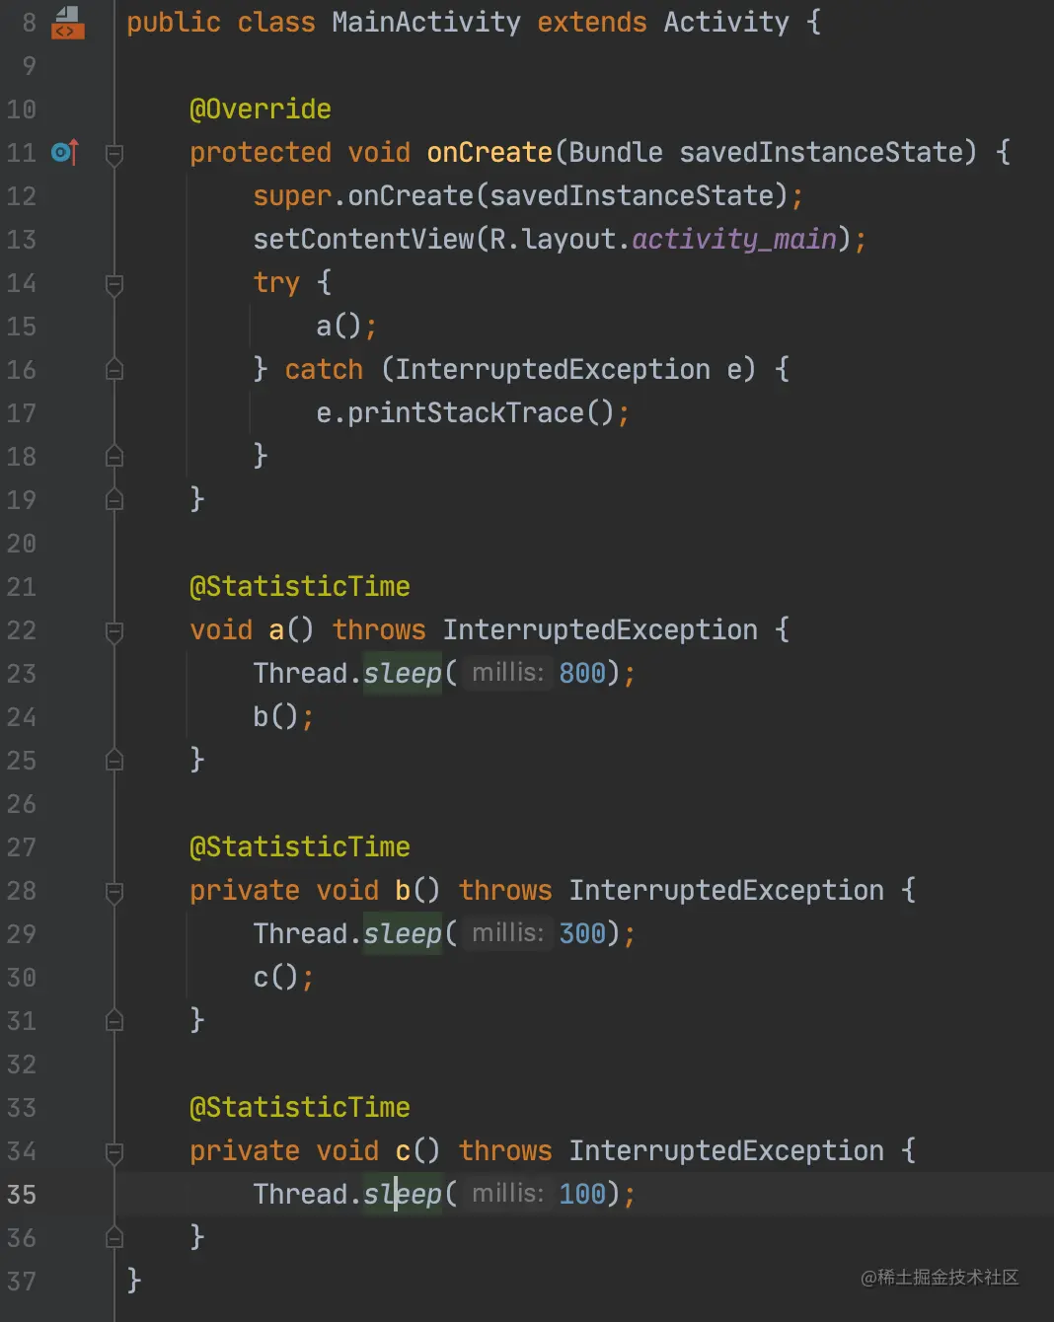
Task: Click the override method gutter icon on line 11
Action: (65, 152)
